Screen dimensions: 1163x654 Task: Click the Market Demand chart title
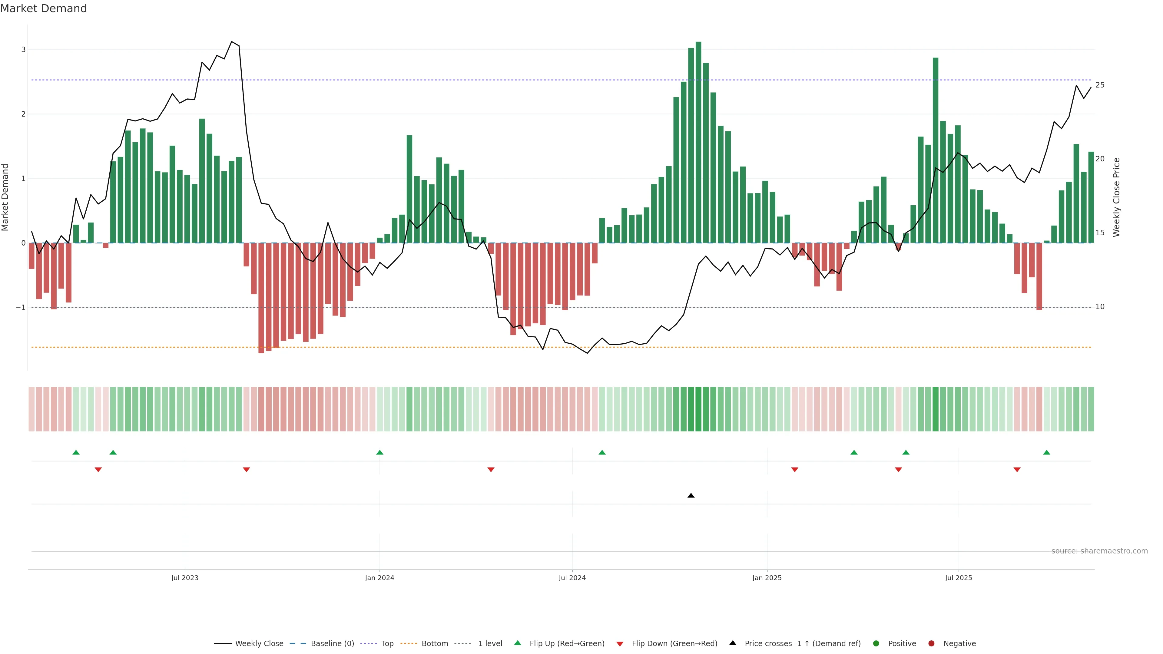(43, 8)
